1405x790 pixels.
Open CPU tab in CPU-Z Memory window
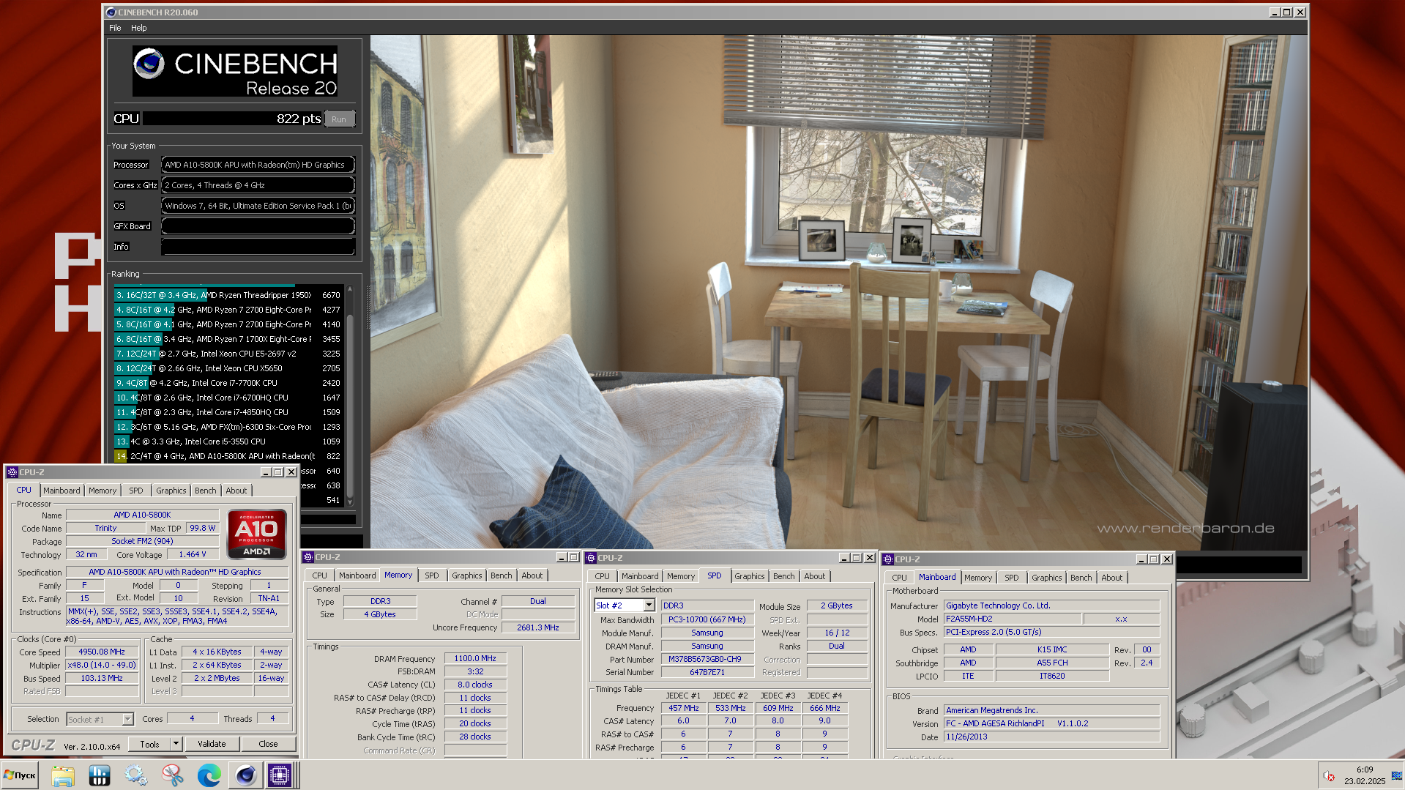coord(320,575)
